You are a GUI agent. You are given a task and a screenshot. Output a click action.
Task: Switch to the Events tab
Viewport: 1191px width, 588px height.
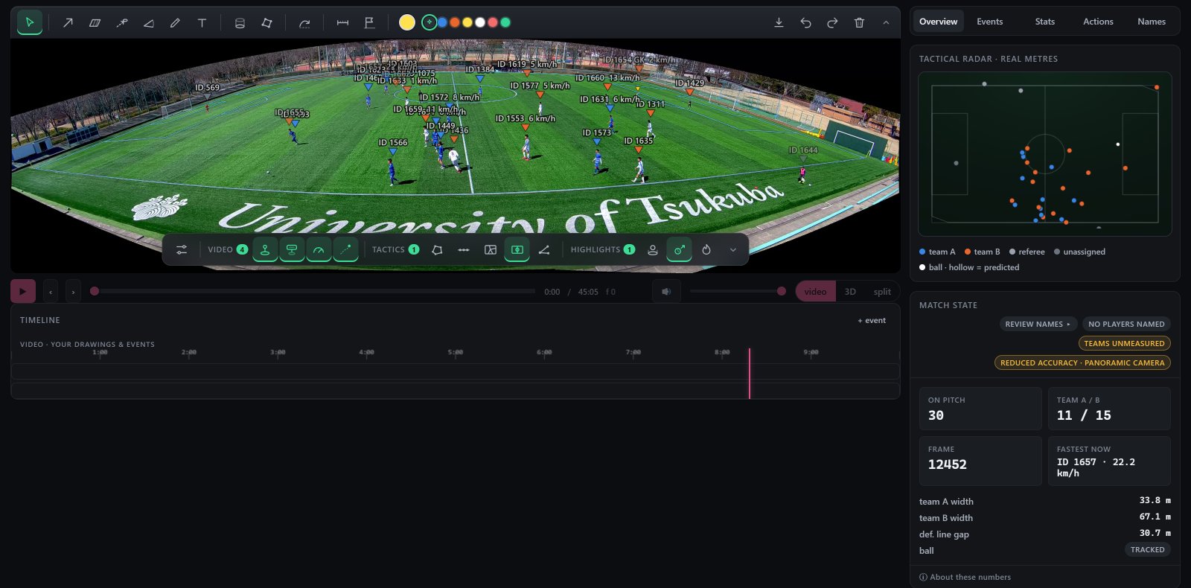click(x=989, y=22)
